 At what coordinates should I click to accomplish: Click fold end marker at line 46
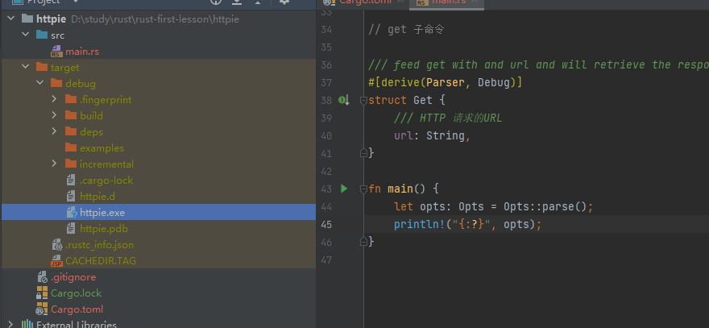[363, 242]
